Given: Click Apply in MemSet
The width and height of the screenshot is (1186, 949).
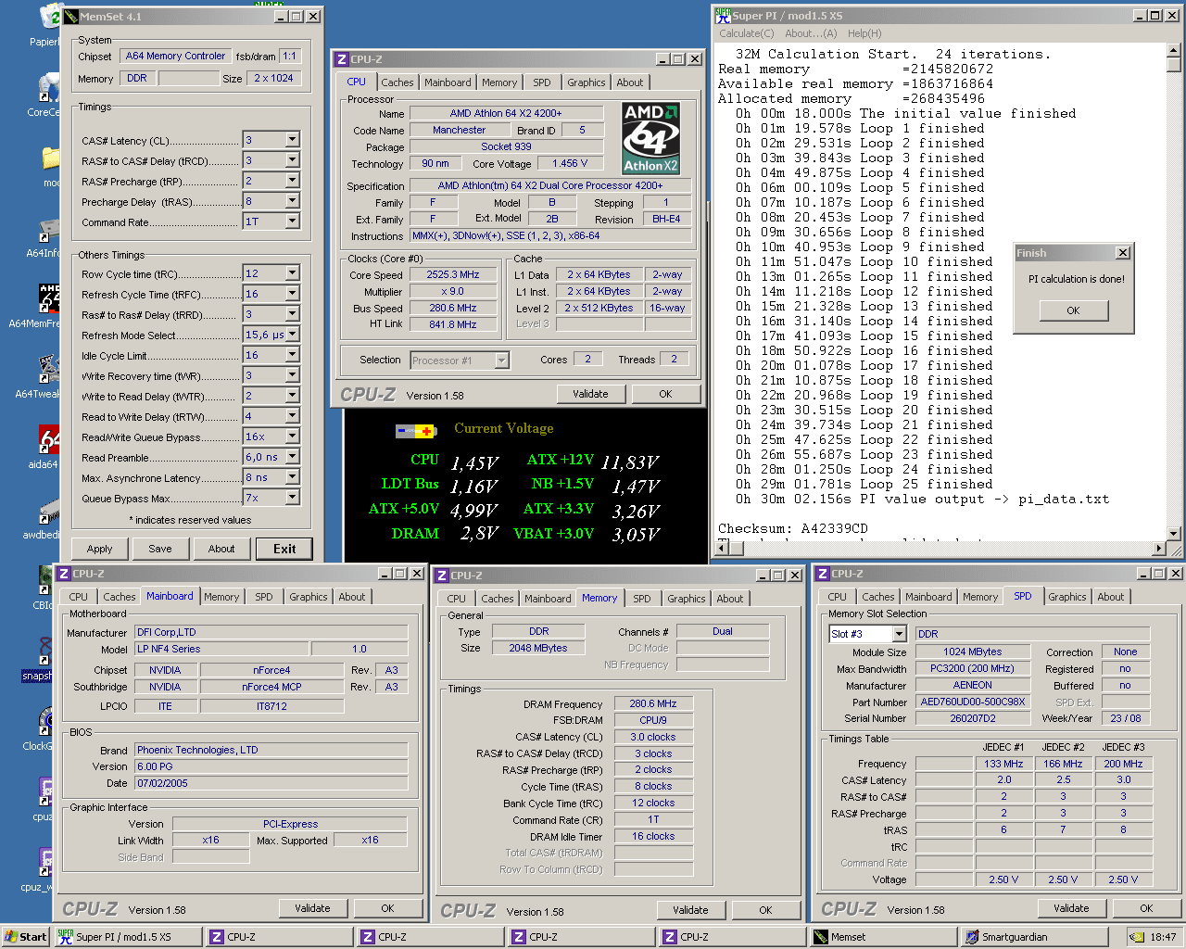Looking at the screenshot, I should (99, 549).
